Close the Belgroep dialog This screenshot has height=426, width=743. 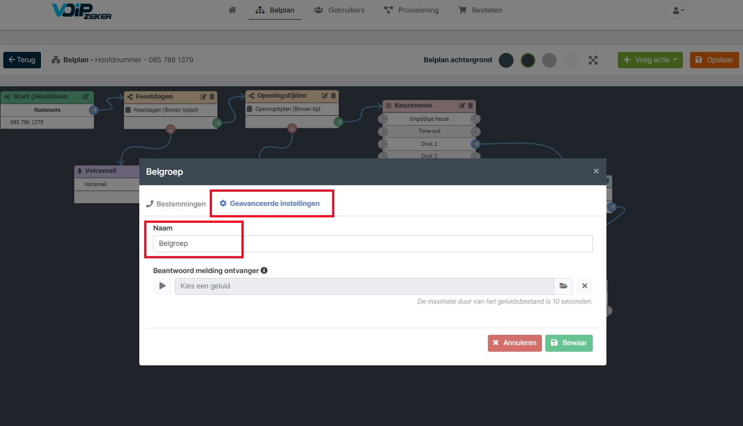[596, 171]
